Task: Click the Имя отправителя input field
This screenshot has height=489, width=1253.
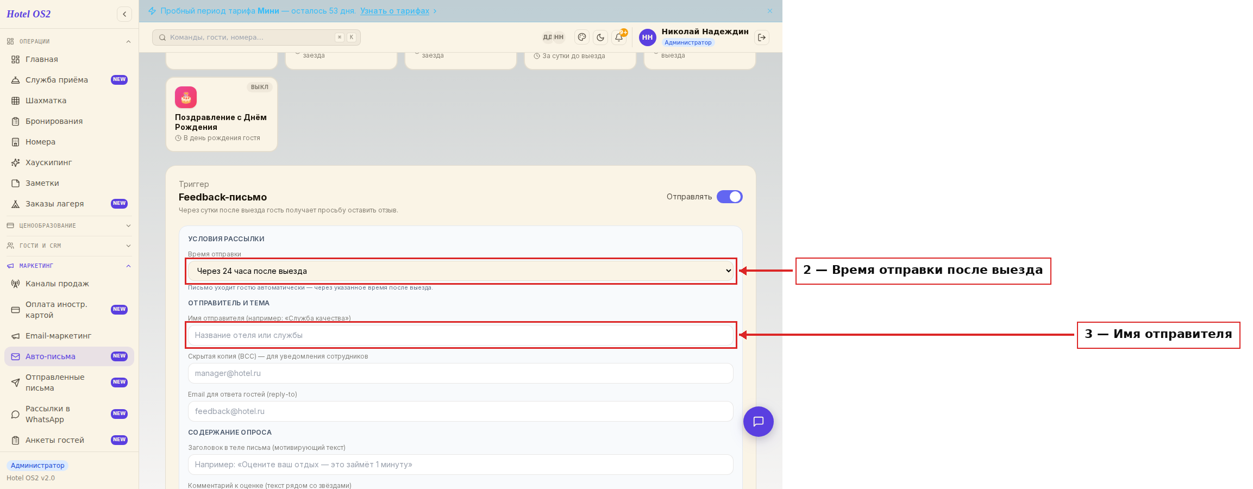Action: tap(461, 335)
